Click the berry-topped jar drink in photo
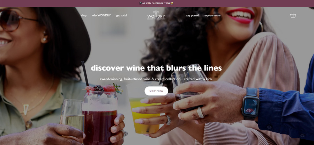Screen dimensions: 314x145 (100, 114)
